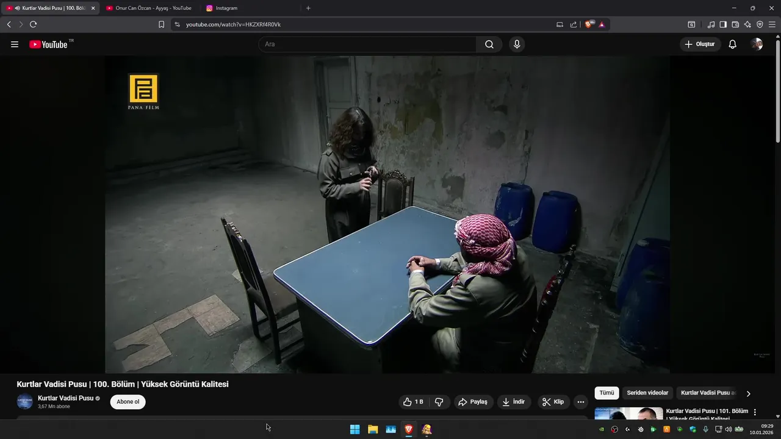Click the search magnifier button

489,45
